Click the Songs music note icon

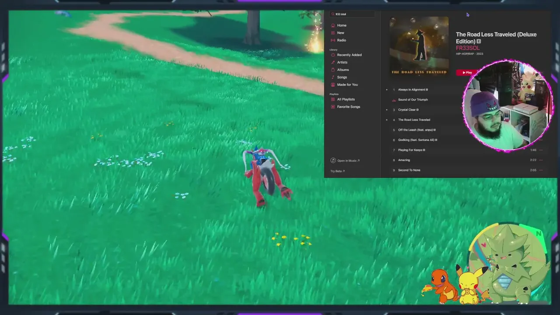333,77
